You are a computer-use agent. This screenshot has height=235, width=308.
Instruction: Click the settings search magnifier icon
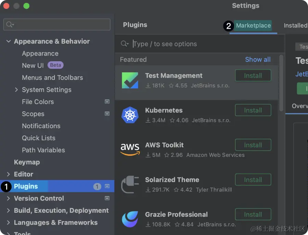(10, 25)
